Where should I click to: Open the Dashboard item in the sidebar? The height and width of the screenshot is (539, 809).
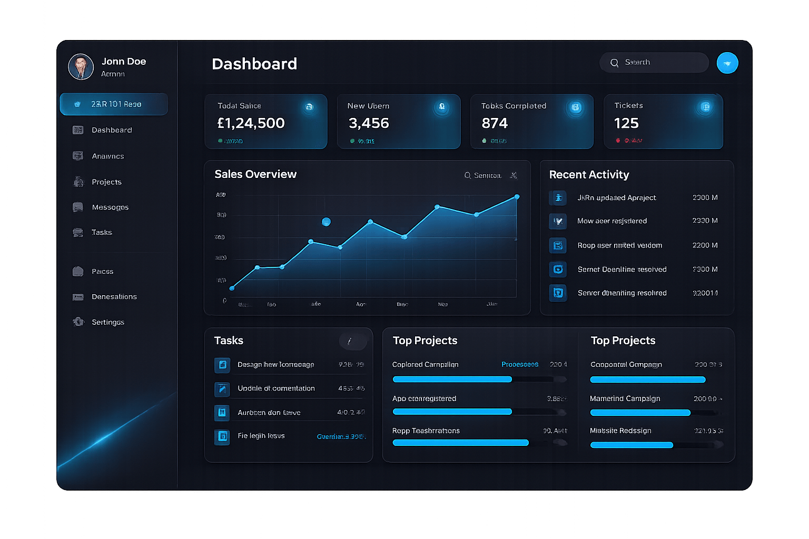[112, 130]
